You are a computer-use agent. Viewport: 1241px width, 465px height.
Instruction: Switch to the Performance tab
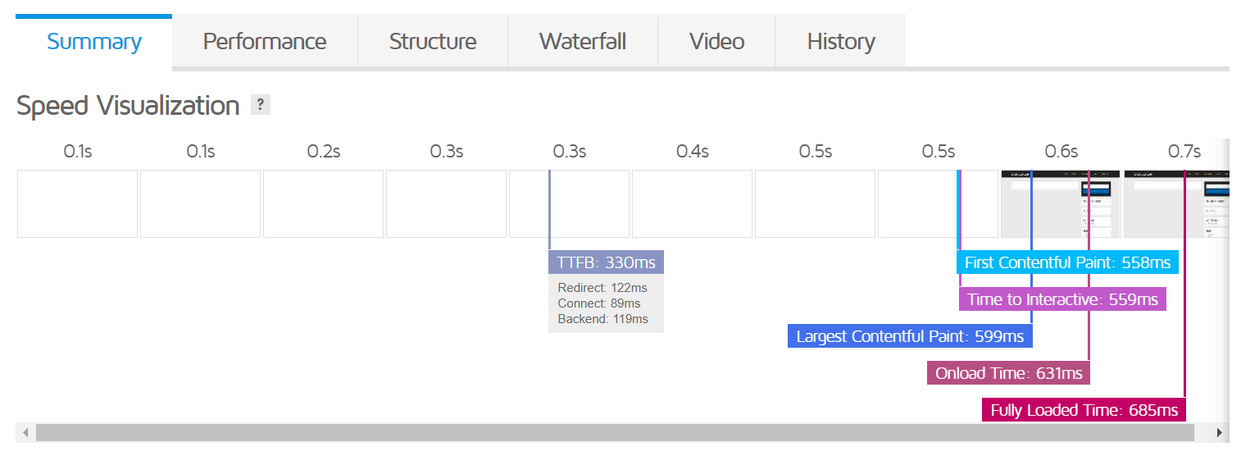265,42
